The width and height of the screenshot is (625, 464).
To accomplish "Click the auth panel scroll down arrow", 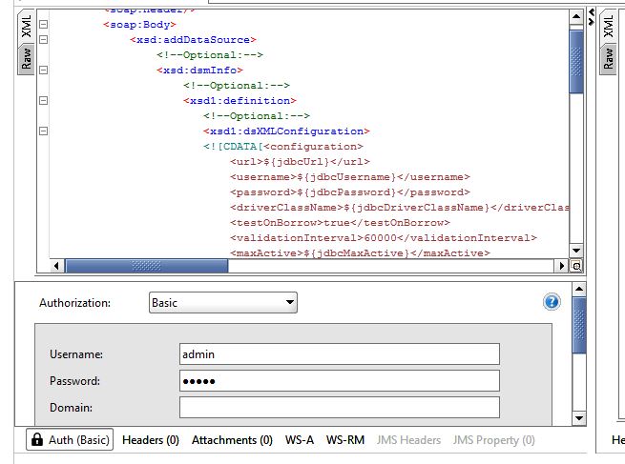I will coord(579,418).
